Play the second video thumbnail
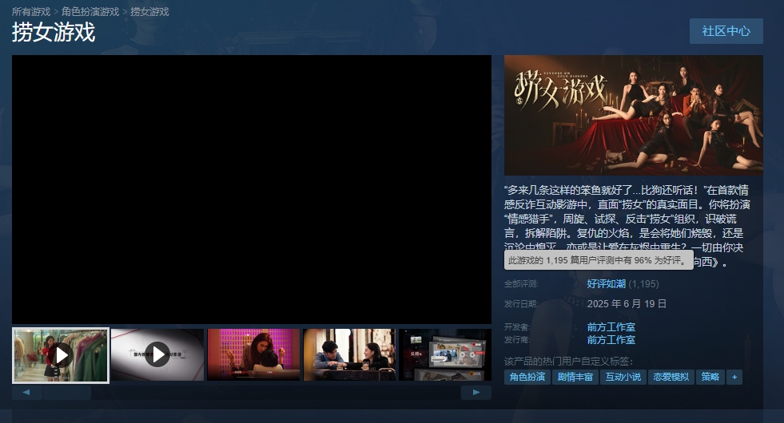This screenshot has height=423, width=784. point(157,355)
